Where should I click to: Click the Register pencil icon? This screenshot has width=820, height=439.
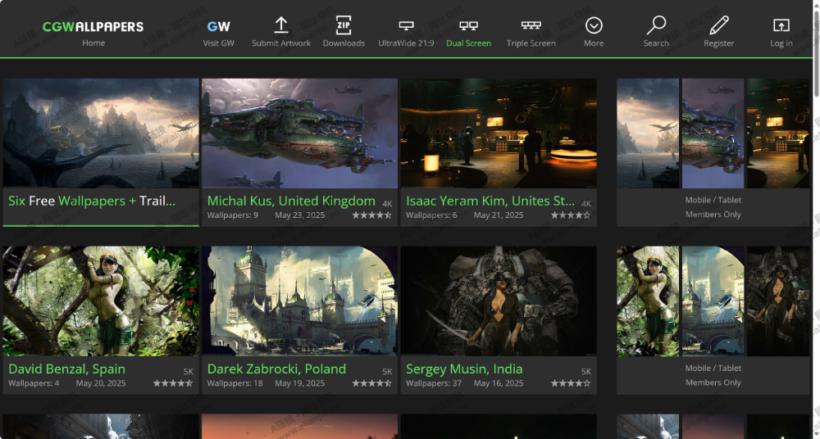719,25
